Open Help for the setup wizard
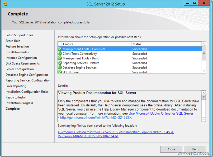 click(195, 149)
